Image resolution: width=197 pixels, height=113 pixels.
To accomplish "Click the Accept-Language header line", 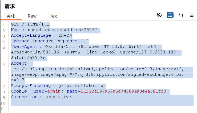I will tap(41, 36).
